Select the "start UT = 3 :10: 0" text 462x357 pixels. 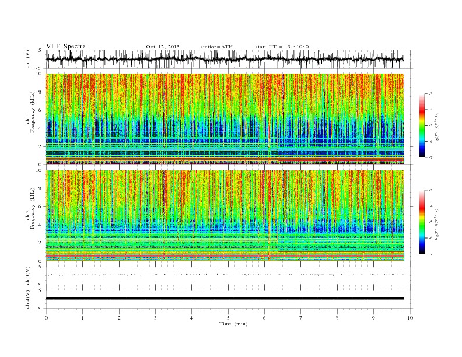coord(282,47)
